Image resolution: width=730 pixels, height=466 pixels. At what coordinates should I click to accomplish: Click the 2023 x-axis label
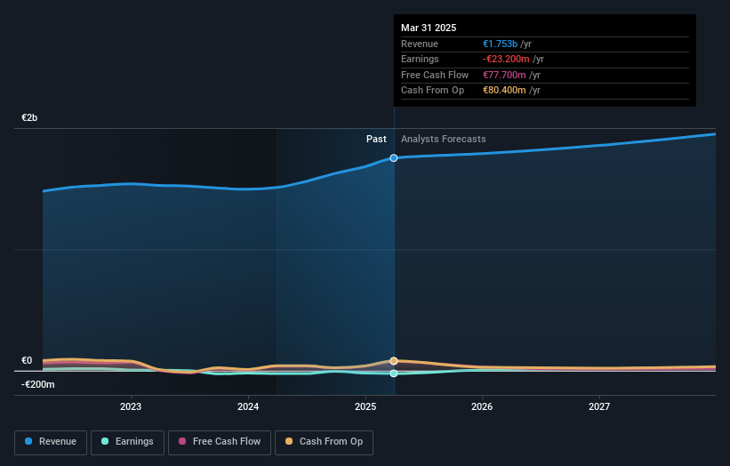click(x=131, y=406)
